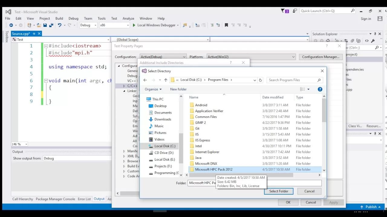Switch to Package Manager Console tab
387x217 pixels.
(55, 199)
